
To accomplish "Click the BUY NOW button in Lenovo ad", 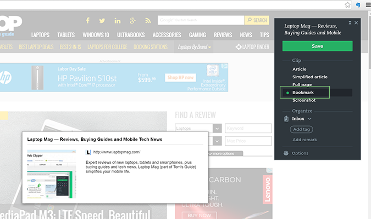I will point(199,216).
